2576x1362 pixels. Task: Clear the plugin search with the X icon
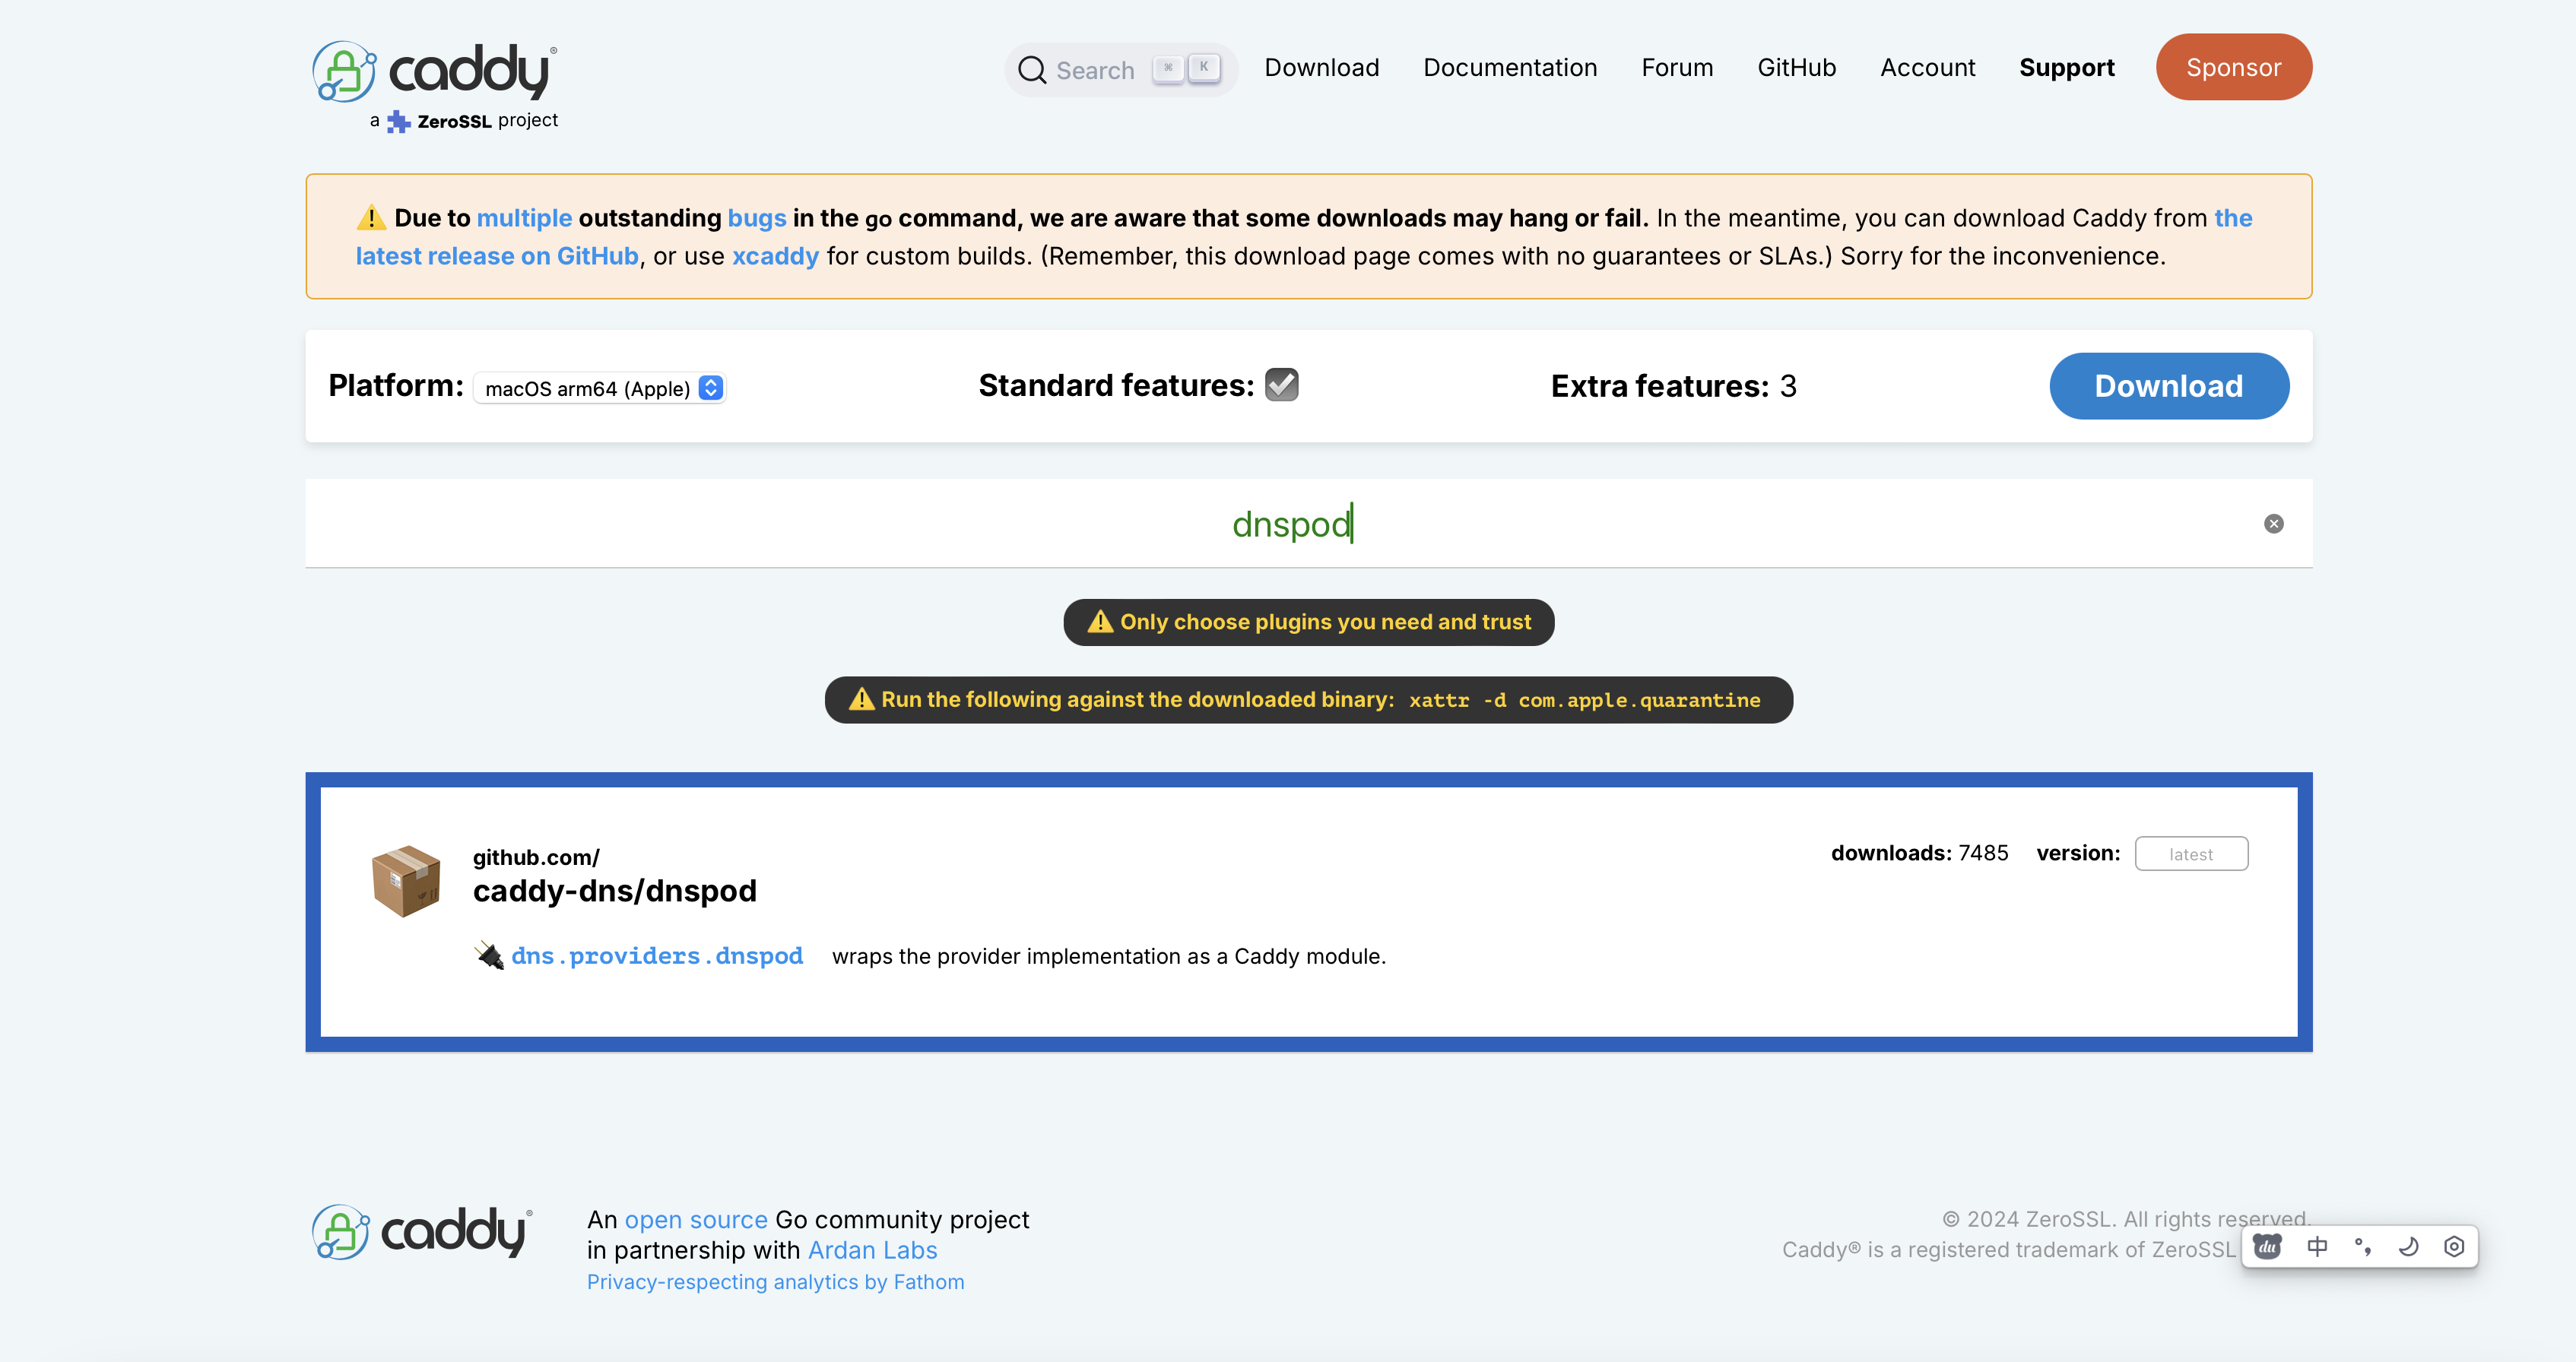pos(2273,524)
